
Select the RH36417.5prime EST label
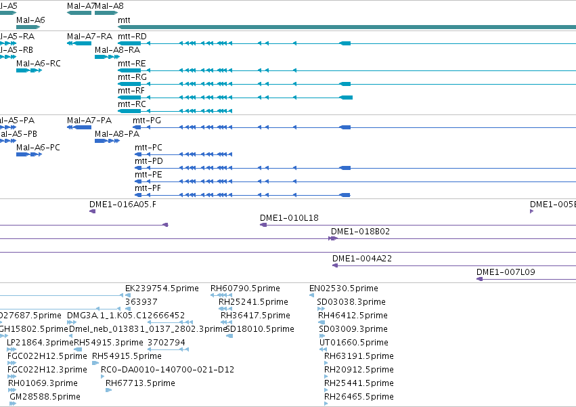(255, 316)
